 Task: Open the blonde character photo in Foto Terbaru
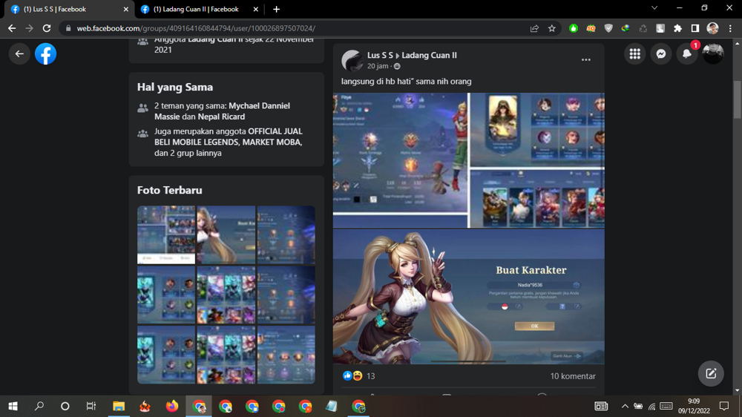[226, 234]
